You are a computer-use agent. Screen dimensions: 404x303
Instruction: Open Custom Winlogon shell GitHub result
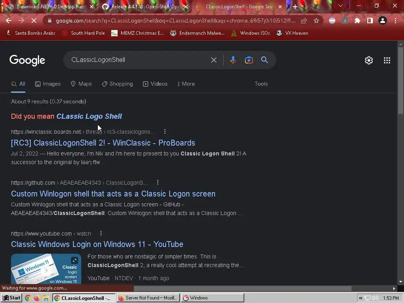coord(113,194)
